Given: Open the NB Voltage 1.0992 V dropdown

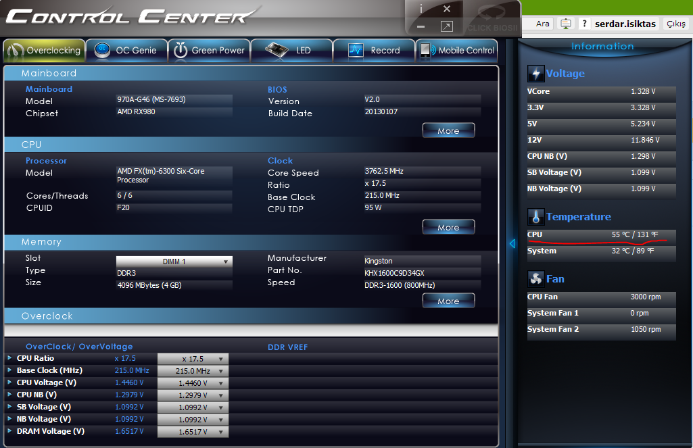Looking at the screenshot, I should point(193,420).
